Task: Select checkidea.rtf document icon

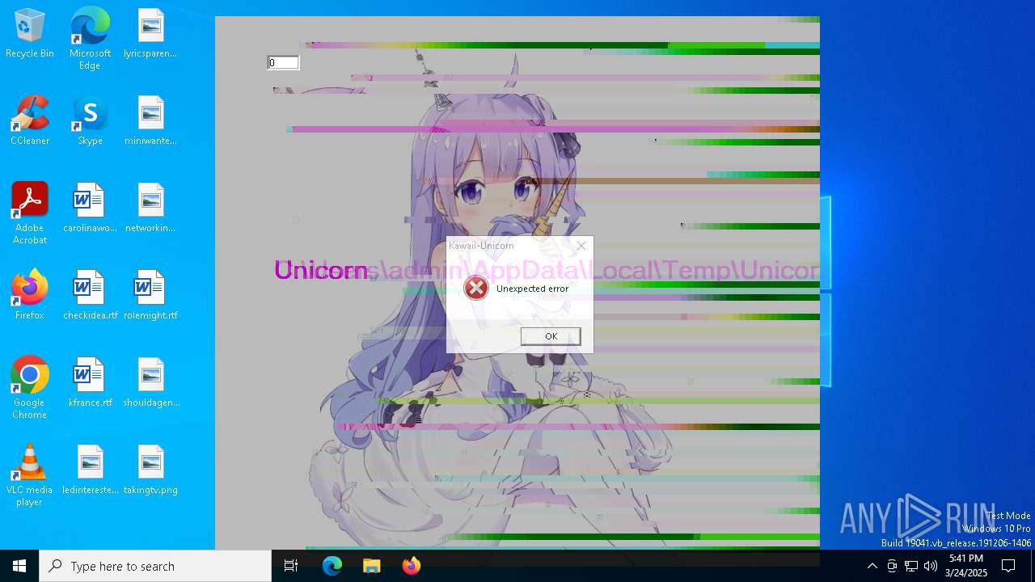Action: tap(90, 296)
